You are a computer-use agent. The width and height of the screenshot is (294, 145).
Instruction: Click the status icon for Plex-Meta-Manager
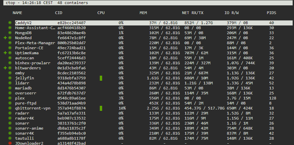click(10, 43)
